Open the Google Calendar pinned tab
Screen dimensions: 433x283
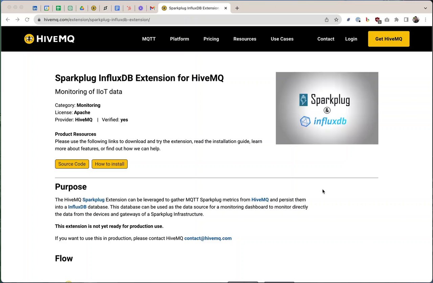pos(47,8)
